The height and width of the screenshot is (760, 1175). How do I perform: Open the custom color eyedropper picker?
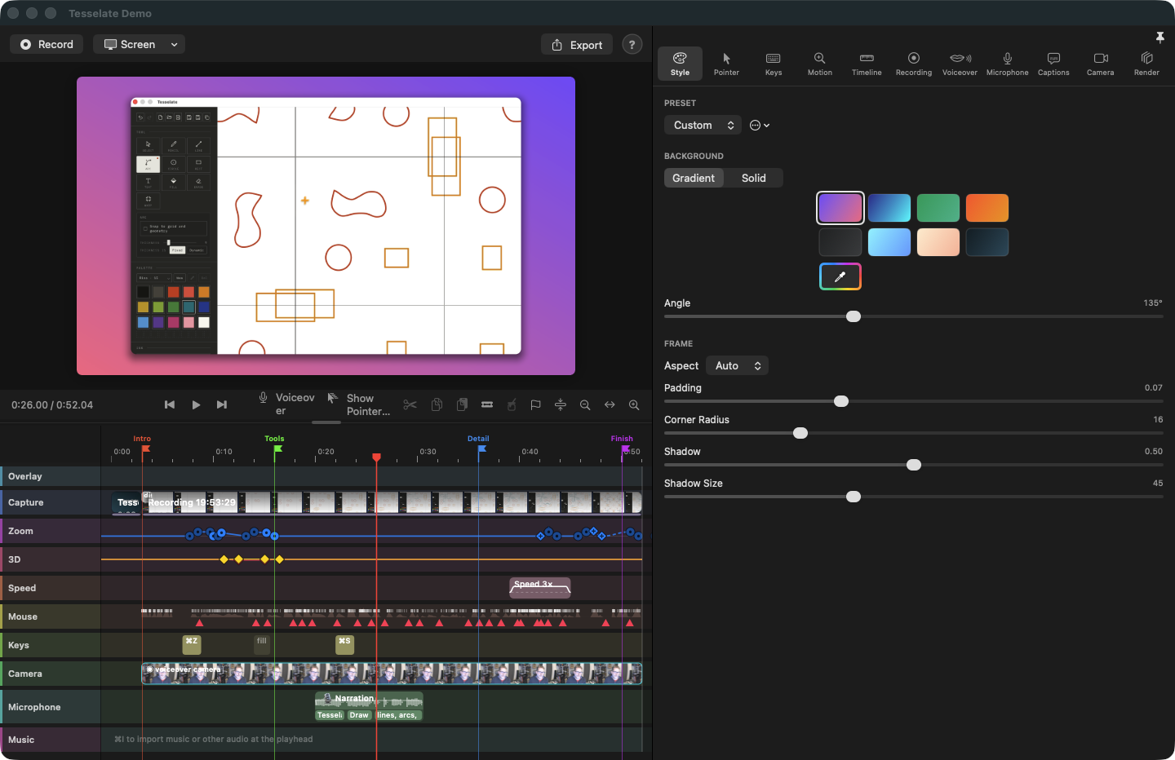point(840,276)
